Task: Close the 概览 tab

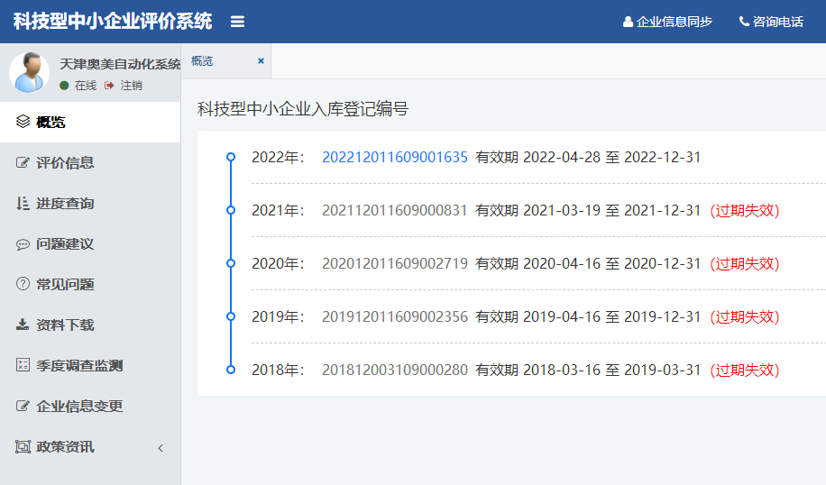Action: click(261, 61)
